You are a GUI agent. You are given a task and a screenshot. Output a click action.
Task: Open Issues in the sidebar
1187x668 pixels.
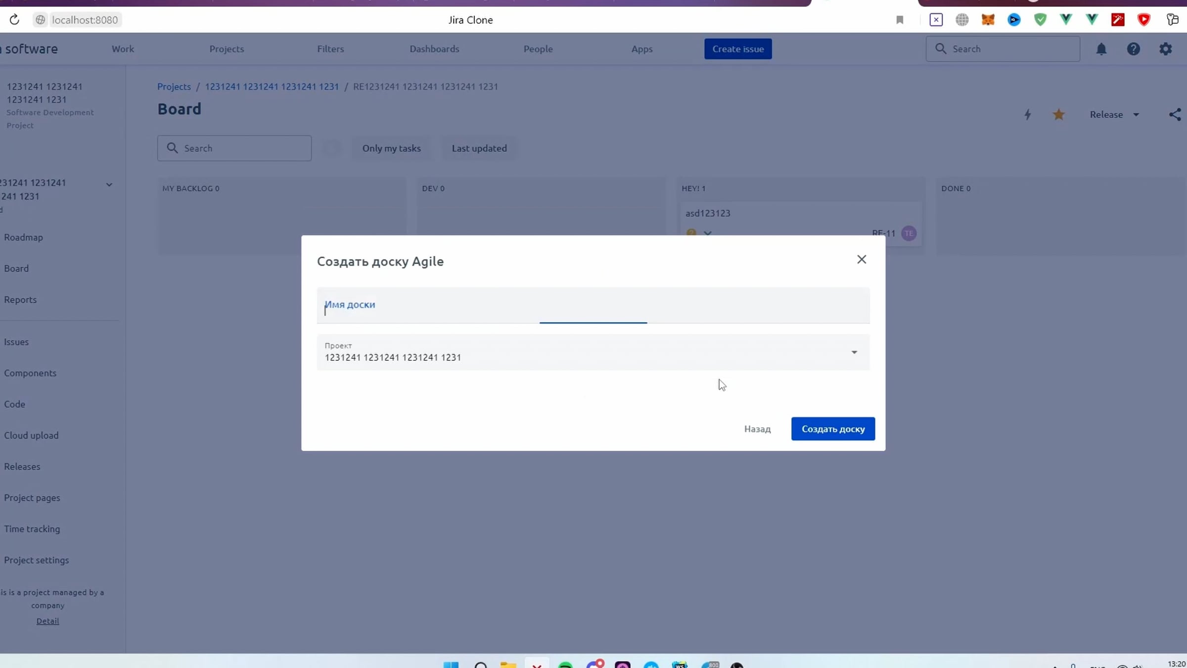tap(16, 342)
